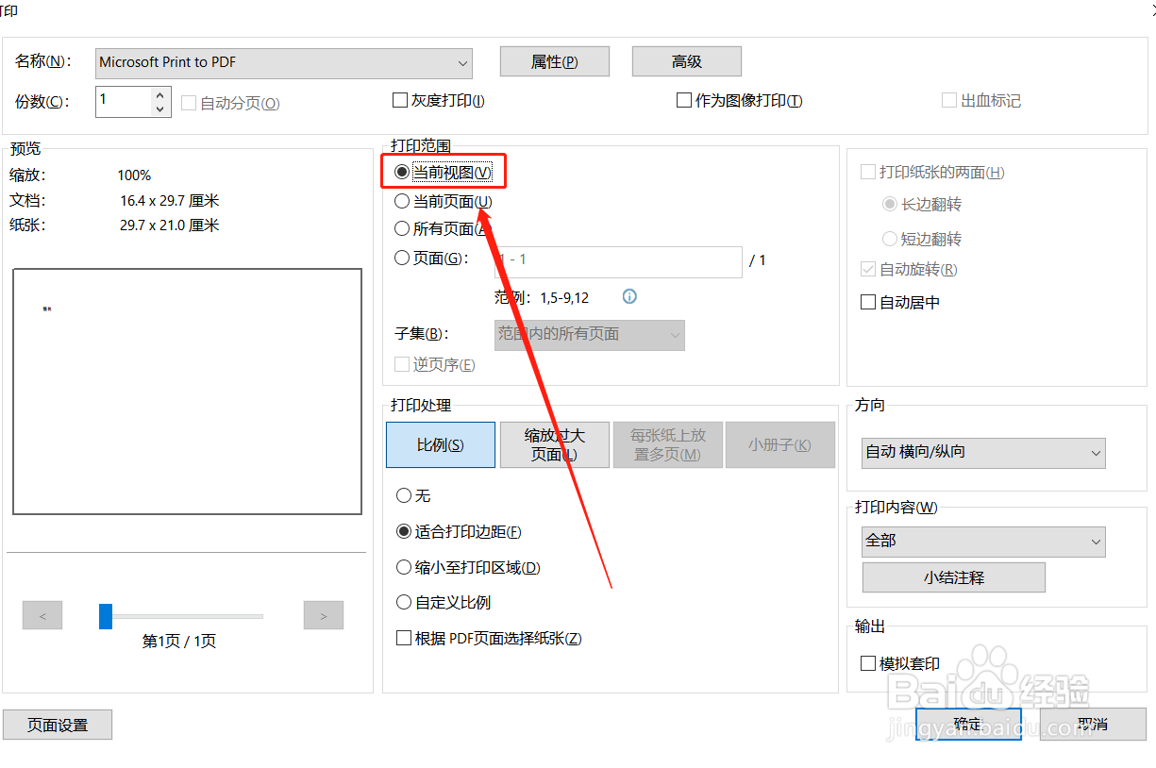This screenshot has width=1156, height=768.
Task: Increase 份数 with the up stepper arrow
Action: pos(159,94)
